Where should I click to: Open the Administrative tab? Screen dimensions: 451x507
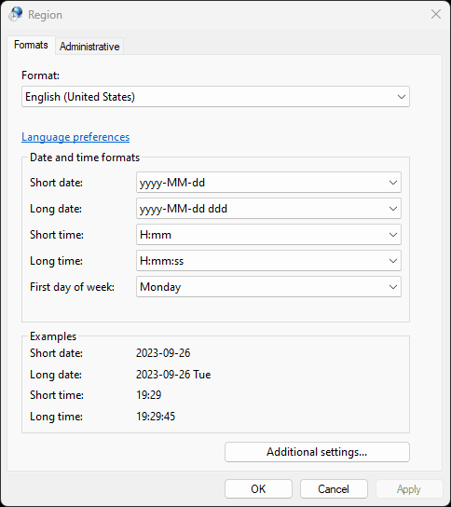point(89,47)
